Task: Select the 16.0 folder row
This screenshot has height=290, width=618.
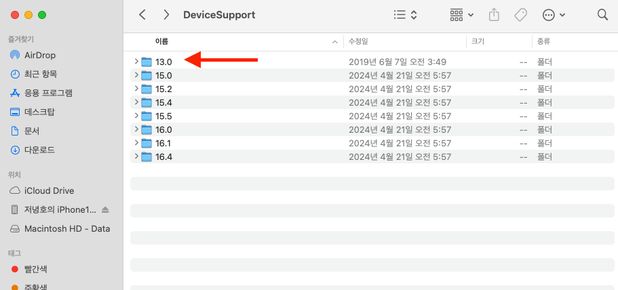Action: pyautogui.click(x=372, y=129)
